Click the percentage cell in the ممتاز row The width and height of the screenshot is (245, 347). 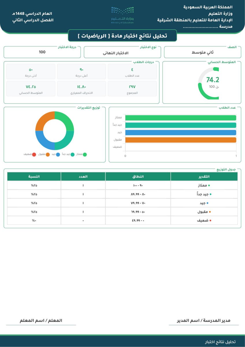34,185
